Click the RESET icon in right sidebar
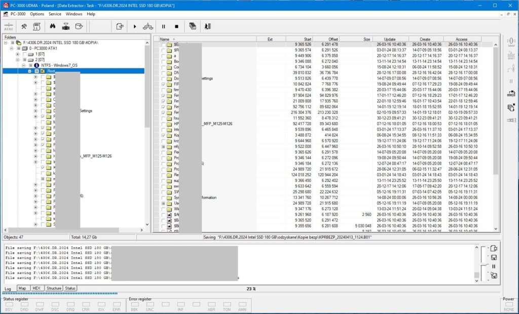This screenshot has width=519, height=314. coord(511,55)
